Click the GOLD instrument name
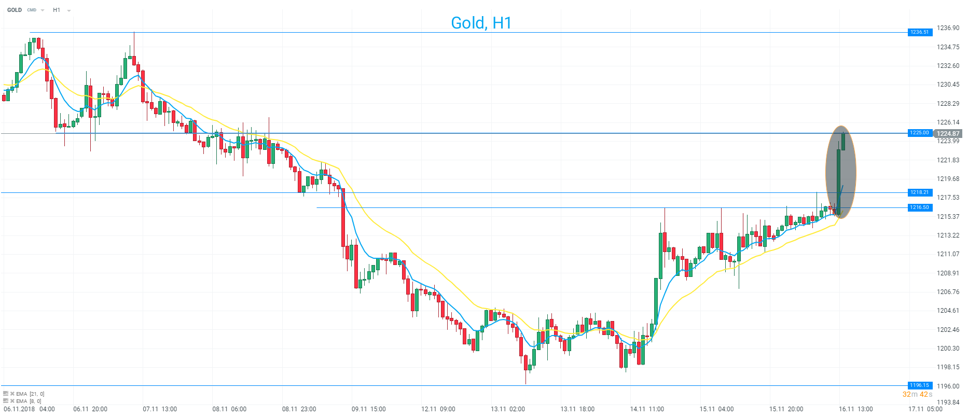968x418 pixels. click(15, 10)
